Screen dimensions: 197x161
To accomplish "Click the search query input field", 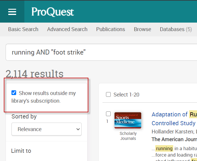I will (x=100, y=52).
